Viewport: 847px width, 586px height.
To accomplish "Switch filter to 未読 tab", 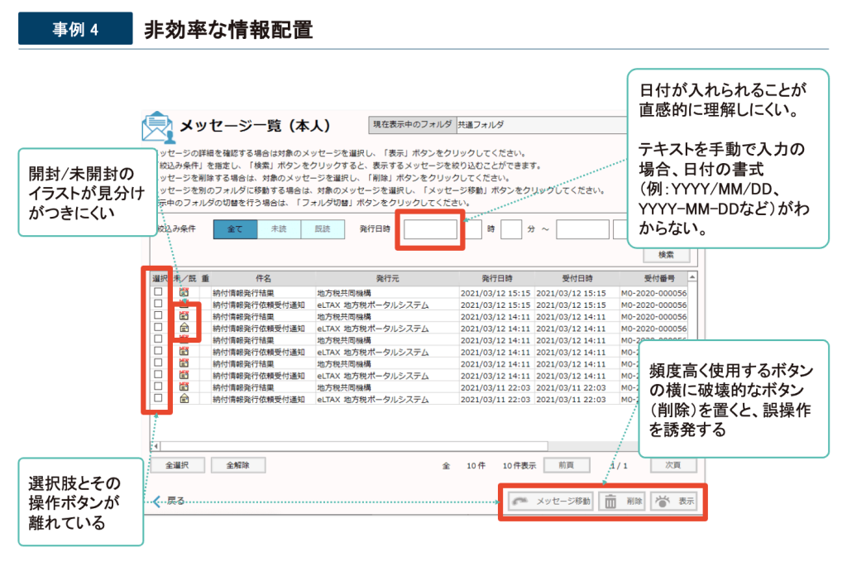I will coord(278,228).
